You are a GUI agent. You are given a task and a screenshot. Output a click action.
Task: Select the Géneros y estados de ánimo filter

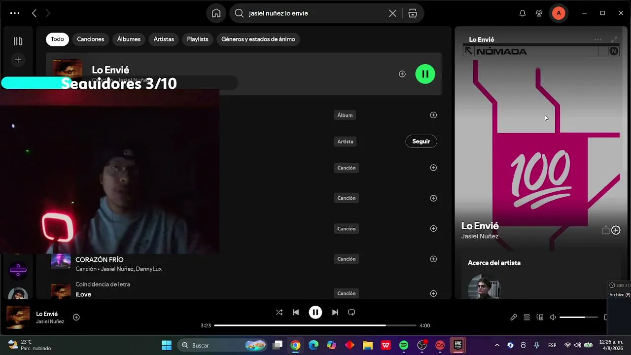tap(258, 39)
